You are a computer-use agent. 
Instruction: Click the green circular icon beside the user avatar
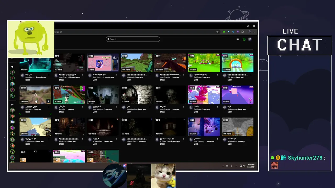tap(244, 39)
